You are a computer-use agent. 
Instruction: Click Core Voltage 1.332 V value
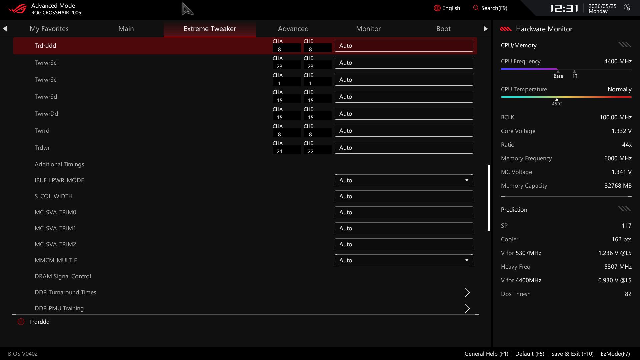tap(621, 131)
